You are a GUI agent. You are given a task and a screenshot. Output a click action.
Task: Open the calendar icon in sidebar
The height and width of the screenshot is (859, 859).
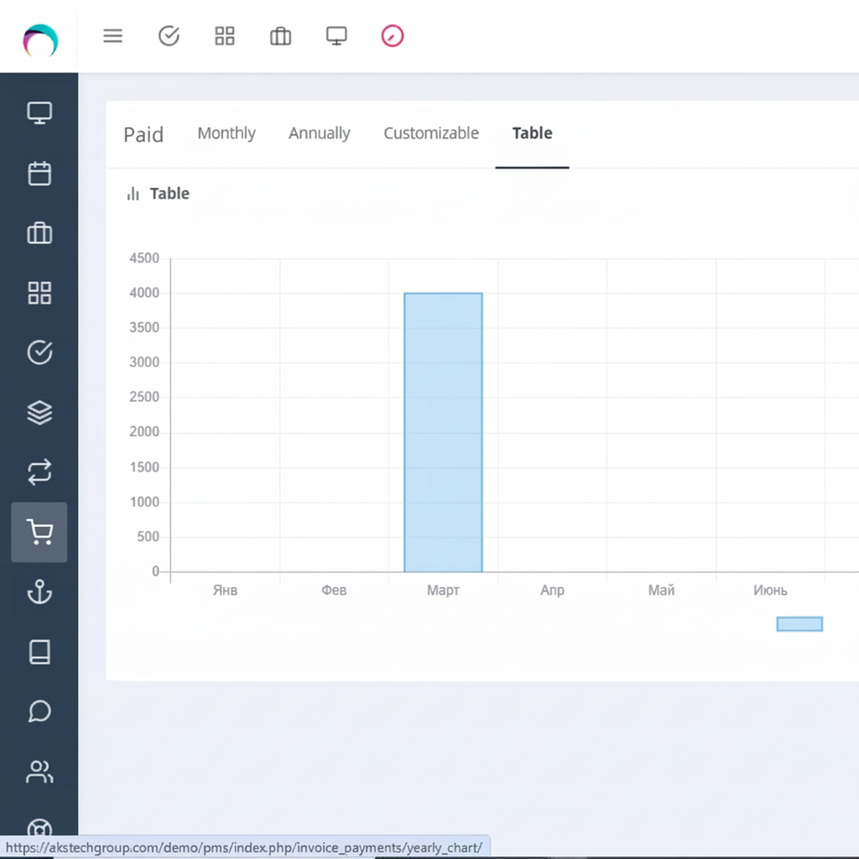point(39,174)
